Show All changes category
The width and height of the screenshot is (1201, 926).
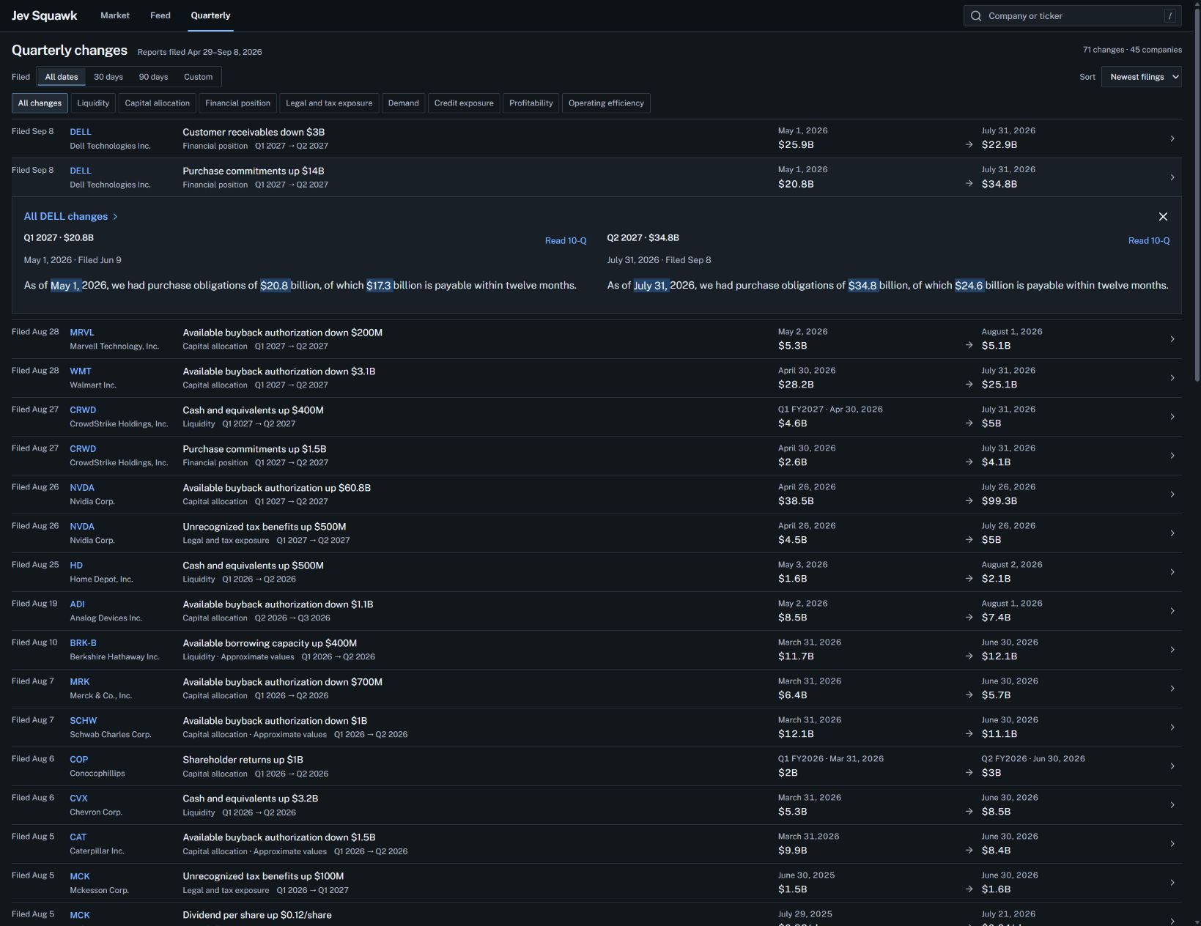(x=40, y=103)
